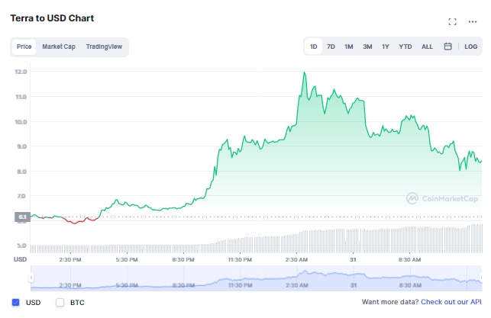Open fullscreen chart view icon
This screenshot has height=318, width=491.
pyautogui.click(x=452, y=22)
